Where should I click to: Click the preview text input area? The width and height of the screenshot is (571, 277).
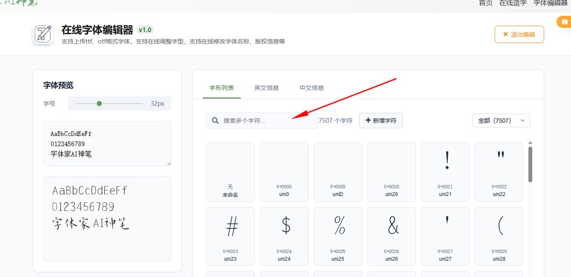(107, 144)
